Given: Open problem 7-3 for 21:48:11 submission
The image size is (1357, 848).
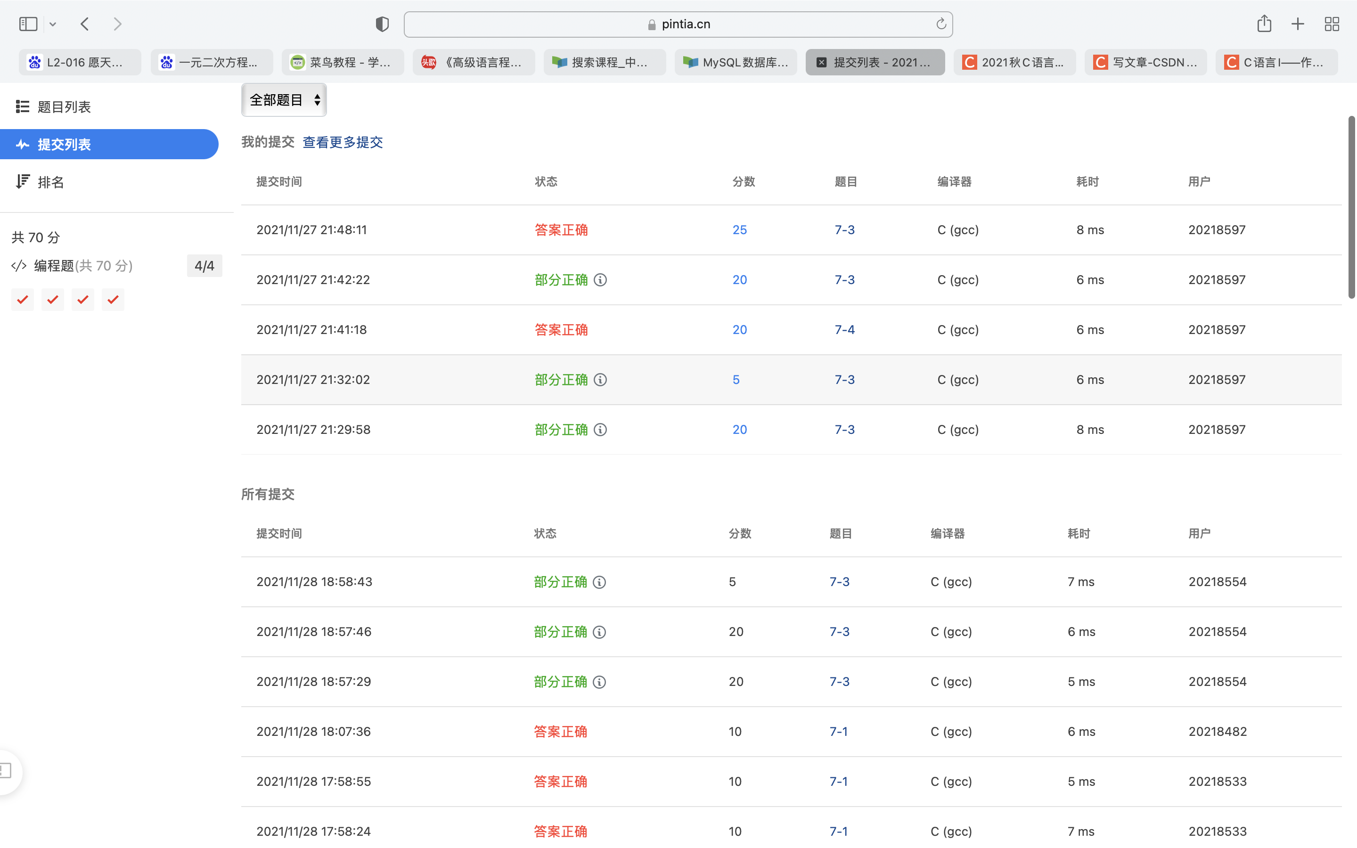Looking at the screenshot, I should pos(844,230).
